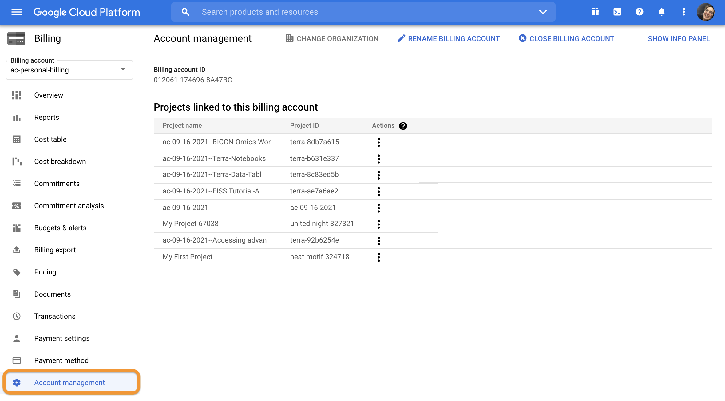Viewport: 725px width, 401px height.
Task: Open Pricing in the sidebar
Action: click(45, 272)
